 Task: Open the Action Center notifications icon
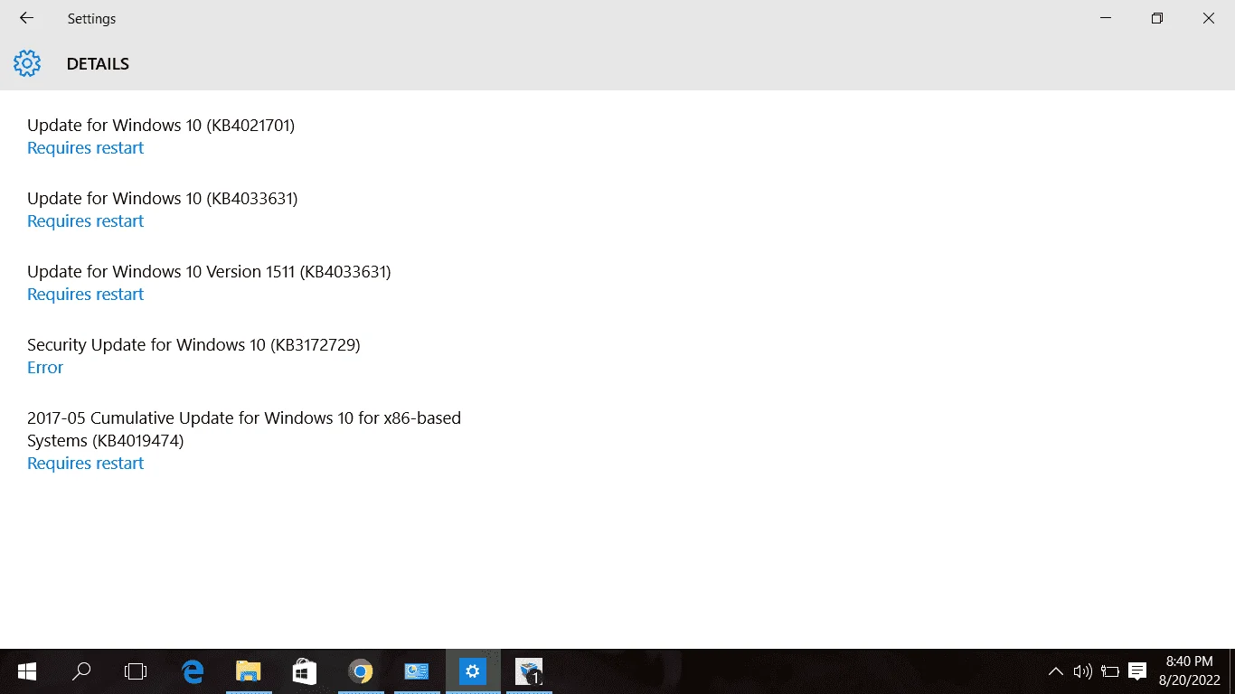1137,671
